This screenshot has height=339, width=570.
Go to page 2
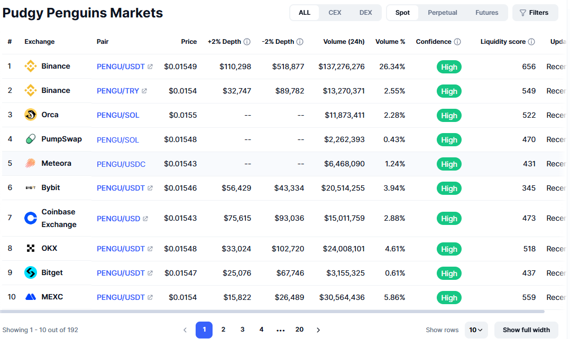pyautogui.click(x=223, y=329)
